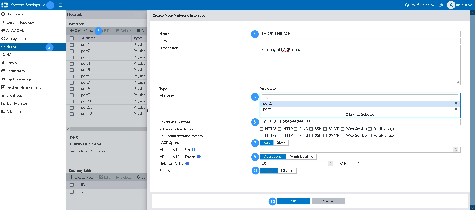Open the admin user dropdown arrow
The width and height of the screenshot is (475, 210).
point(470,5)
